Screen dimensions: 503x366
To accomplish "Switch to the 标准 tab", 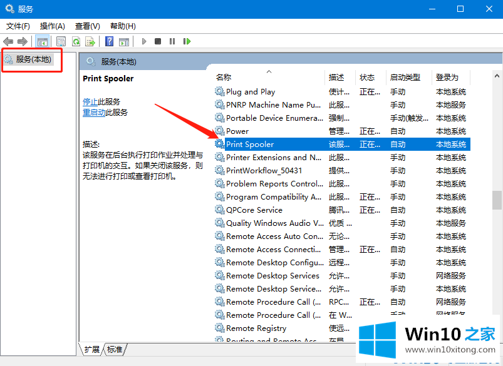I will [x=115, y=349].
